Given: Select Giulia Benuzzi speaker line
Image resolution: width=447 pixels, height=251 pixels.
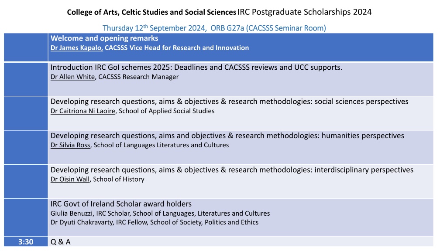Looking at the screenshot, I should 160,214.
